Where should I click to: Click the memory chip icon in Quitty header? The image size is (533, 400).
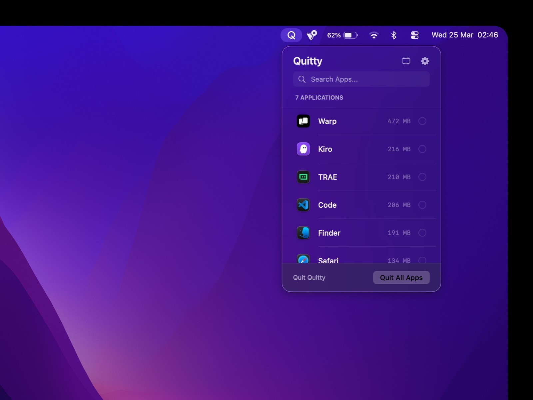point(406,61)
